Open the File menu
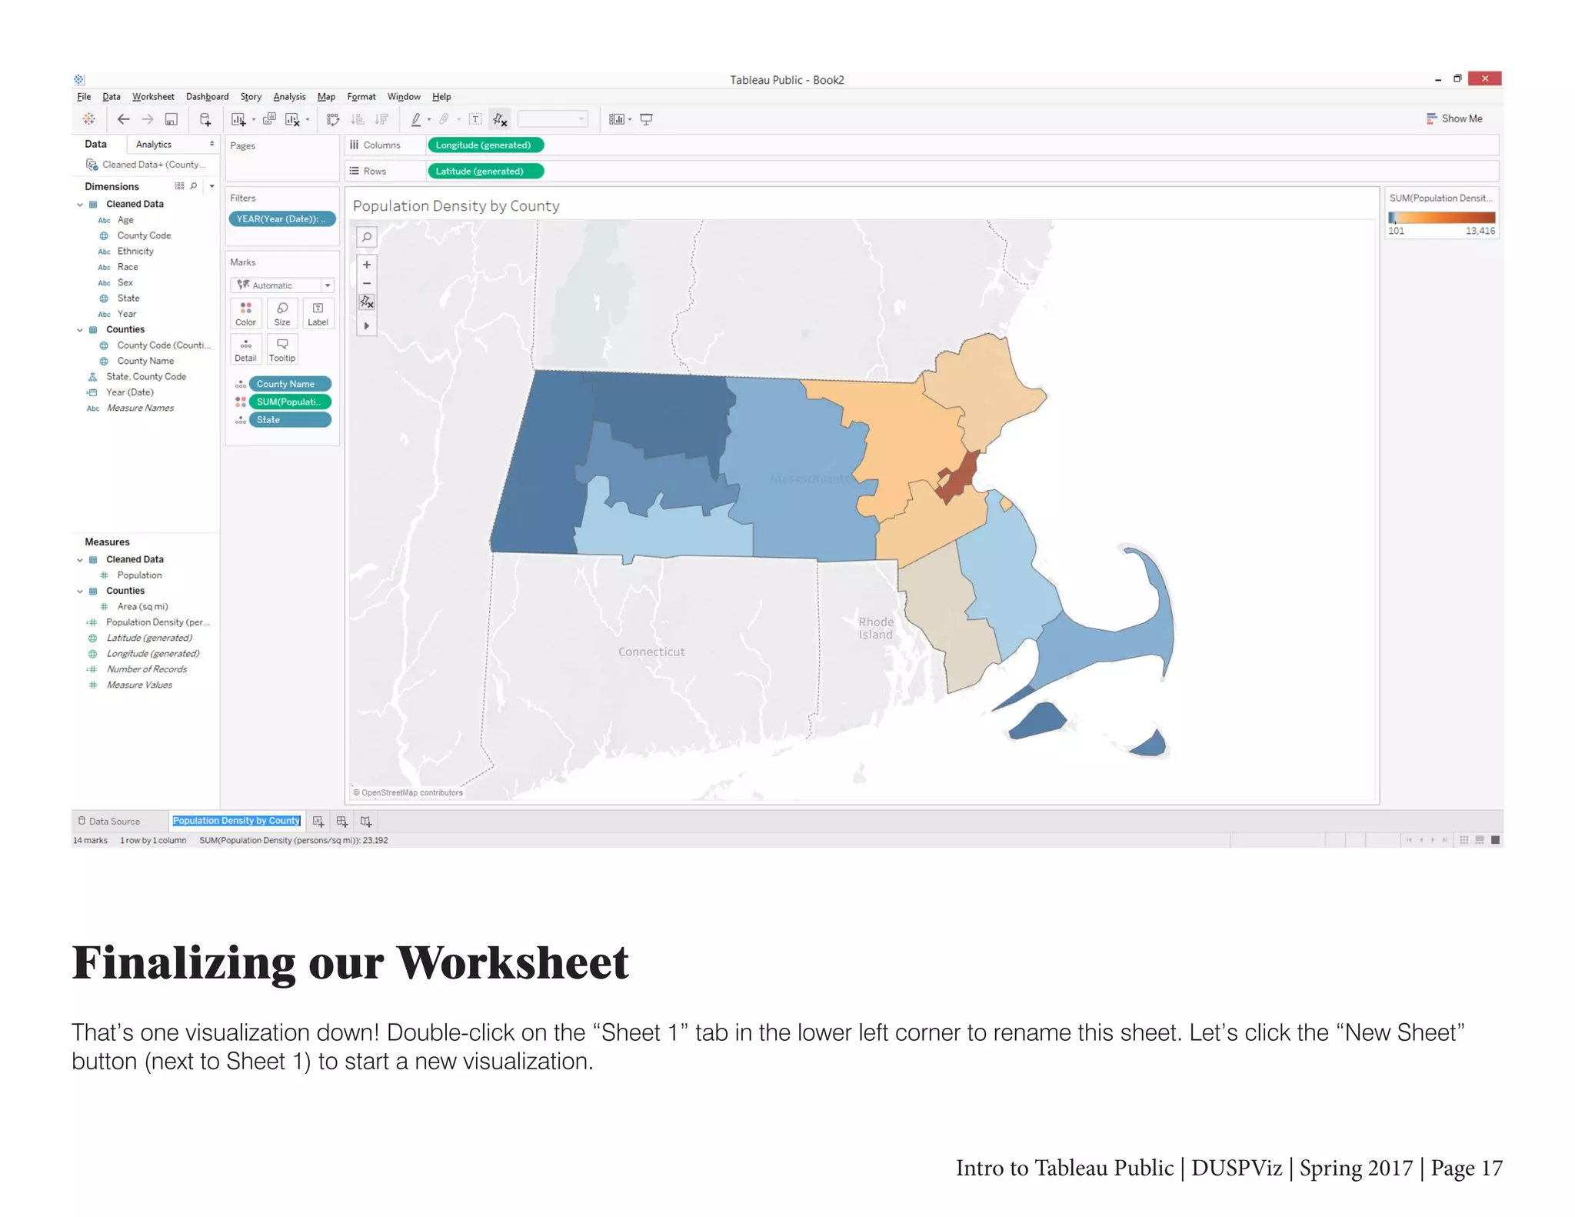1575x1217 pixels. click(x=84, y=97)
